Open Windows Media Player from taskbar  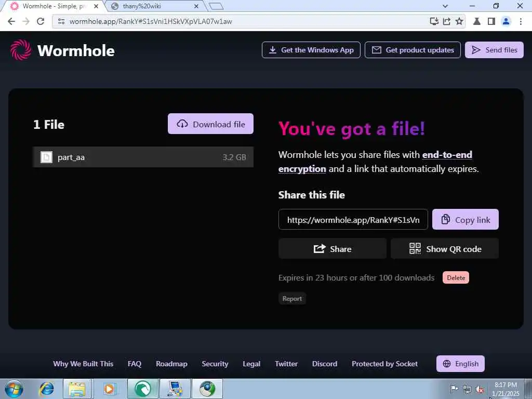(x=109, y=389)
